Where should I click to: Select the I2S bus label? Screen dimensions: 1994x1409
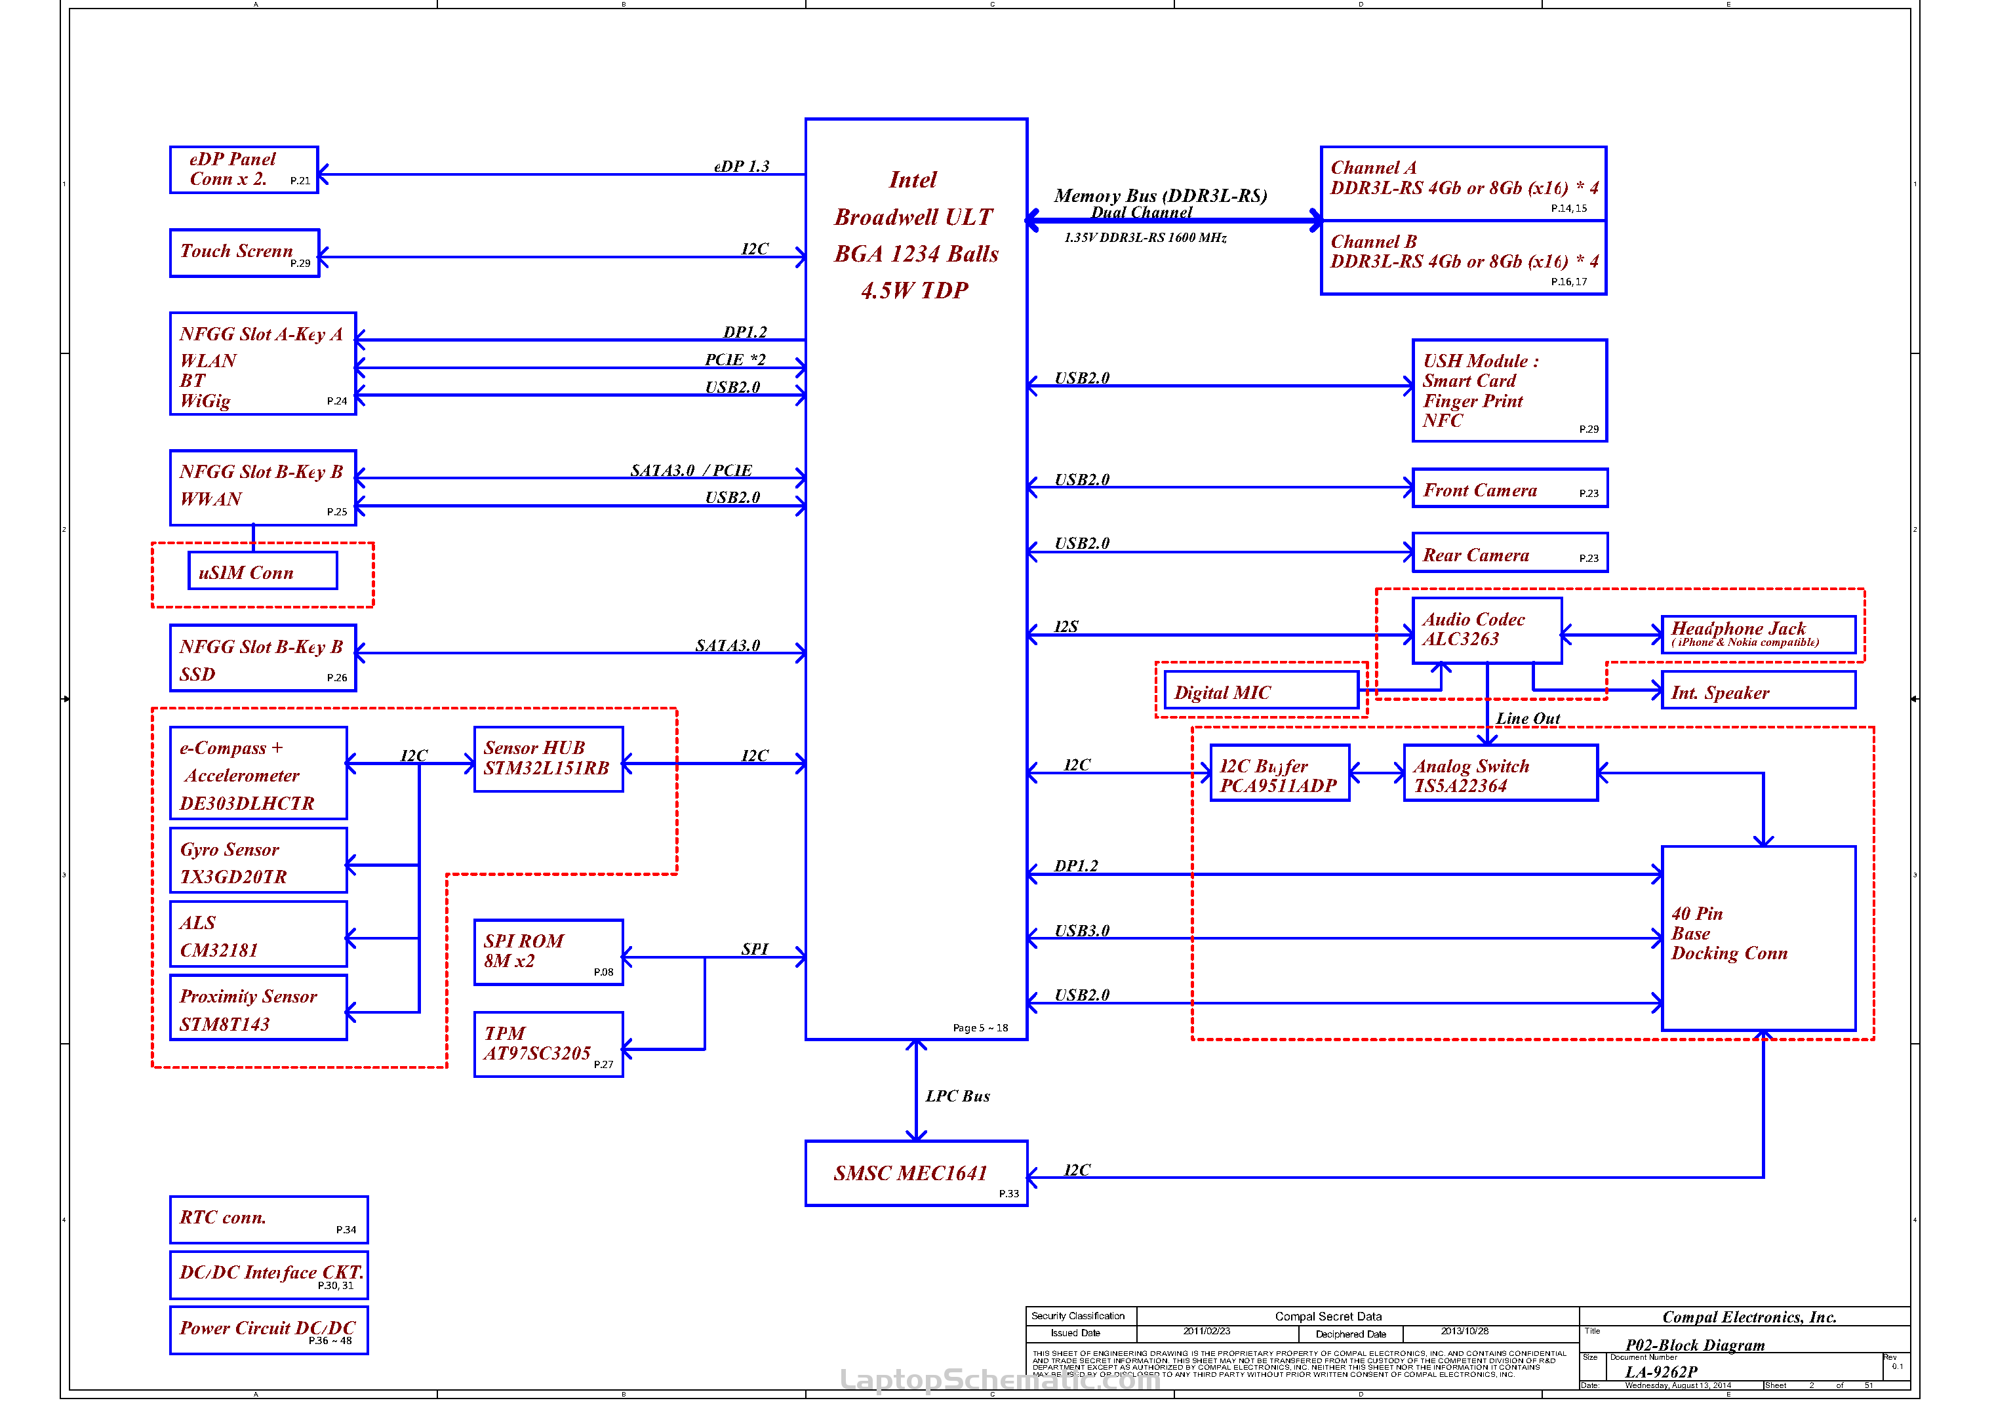pos(1066,627)
